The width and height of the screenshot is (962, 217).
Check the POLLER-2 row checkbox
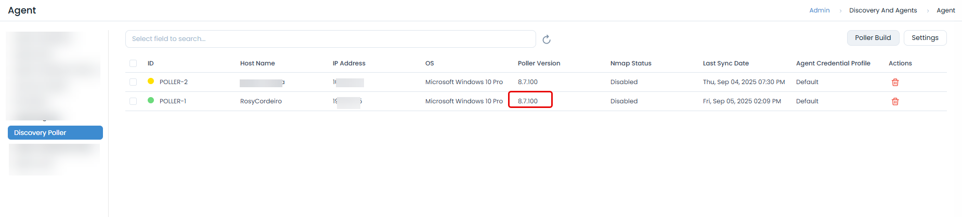(x=133, y=82)
